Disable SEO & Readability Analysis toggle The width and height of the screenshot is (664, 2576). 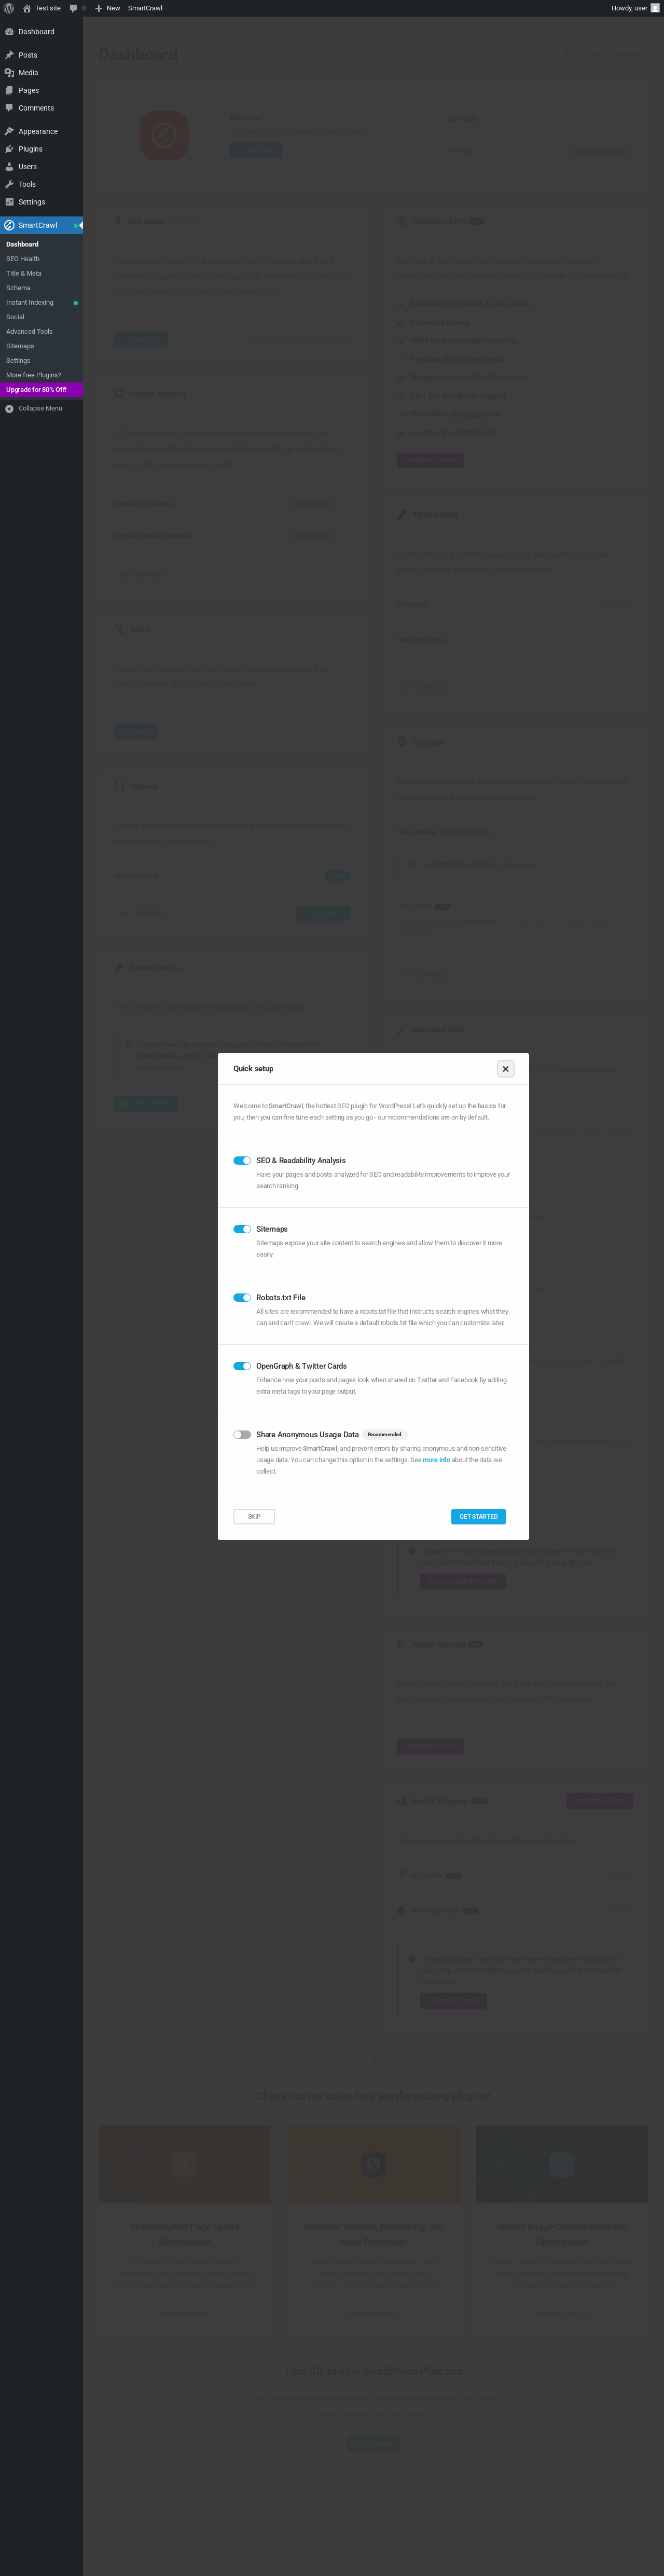(242, 1160)
